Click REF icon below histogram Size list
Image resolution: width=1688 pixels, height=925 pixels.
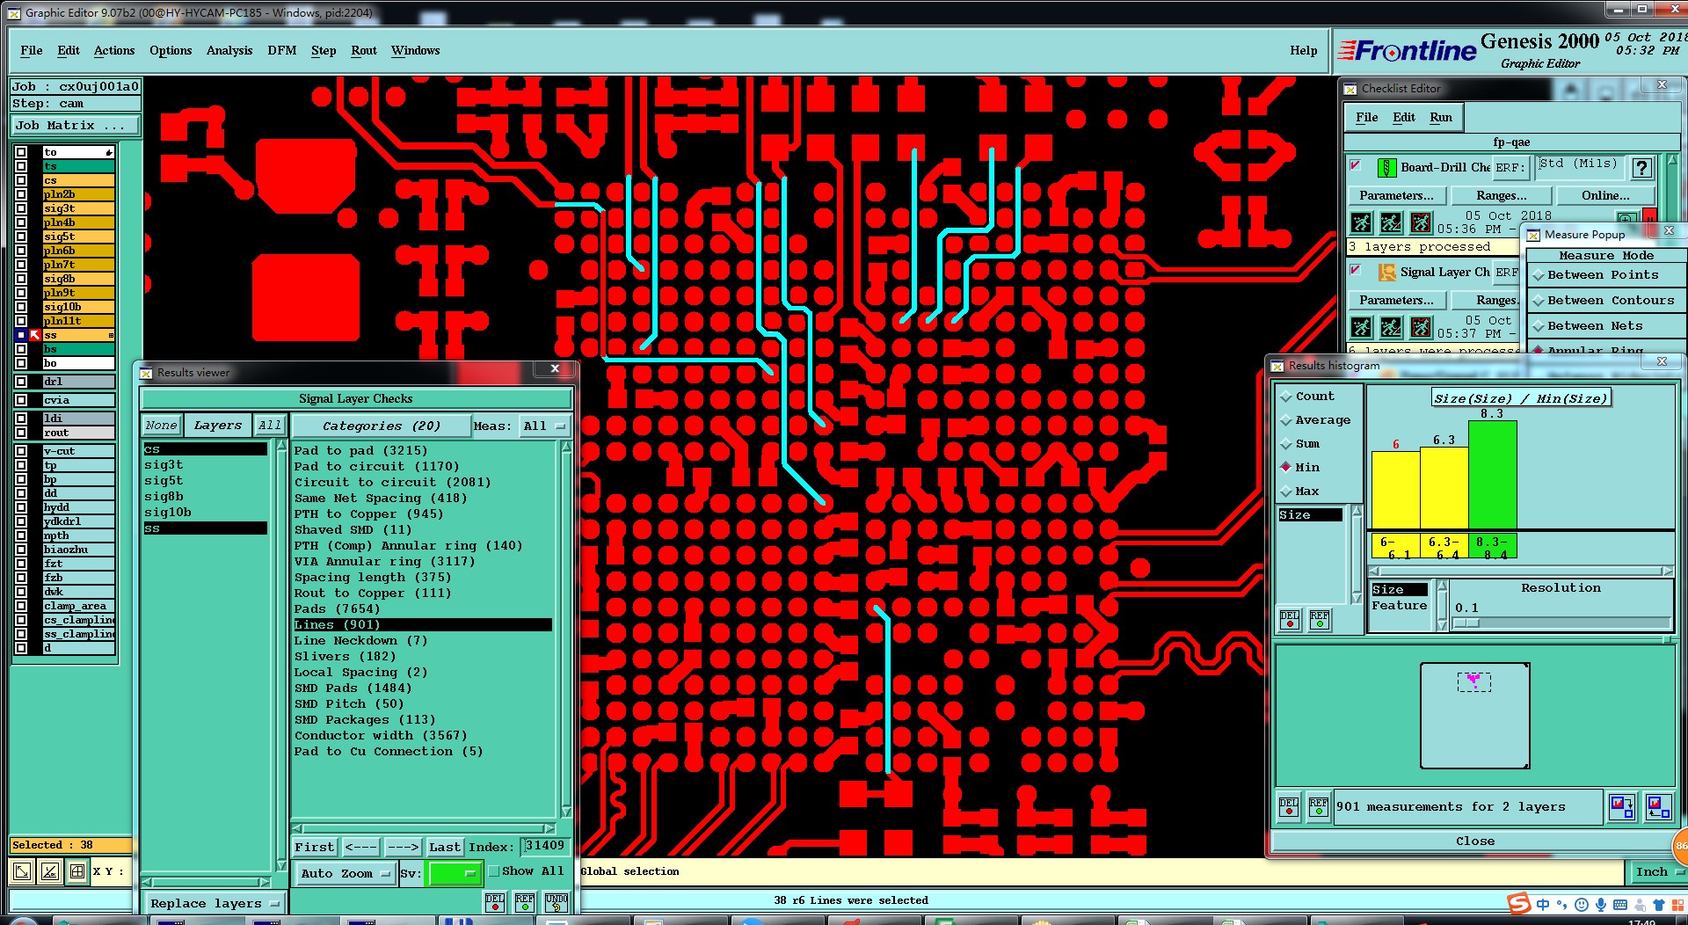1320,620
